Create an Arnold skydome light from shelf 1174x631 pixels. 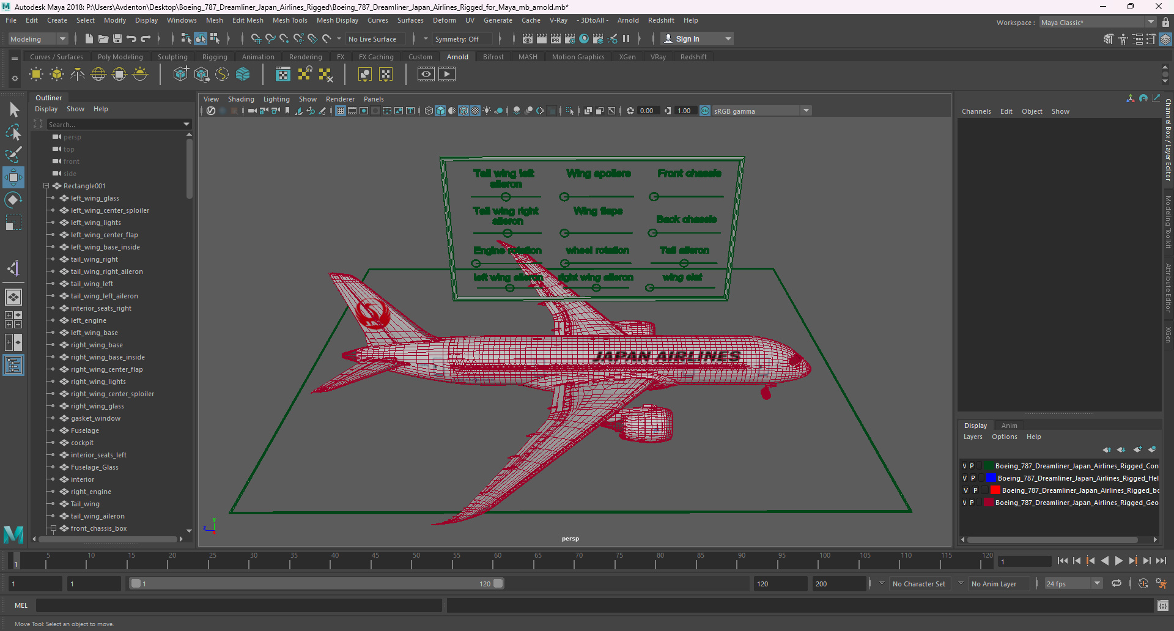tap(98, 75)
